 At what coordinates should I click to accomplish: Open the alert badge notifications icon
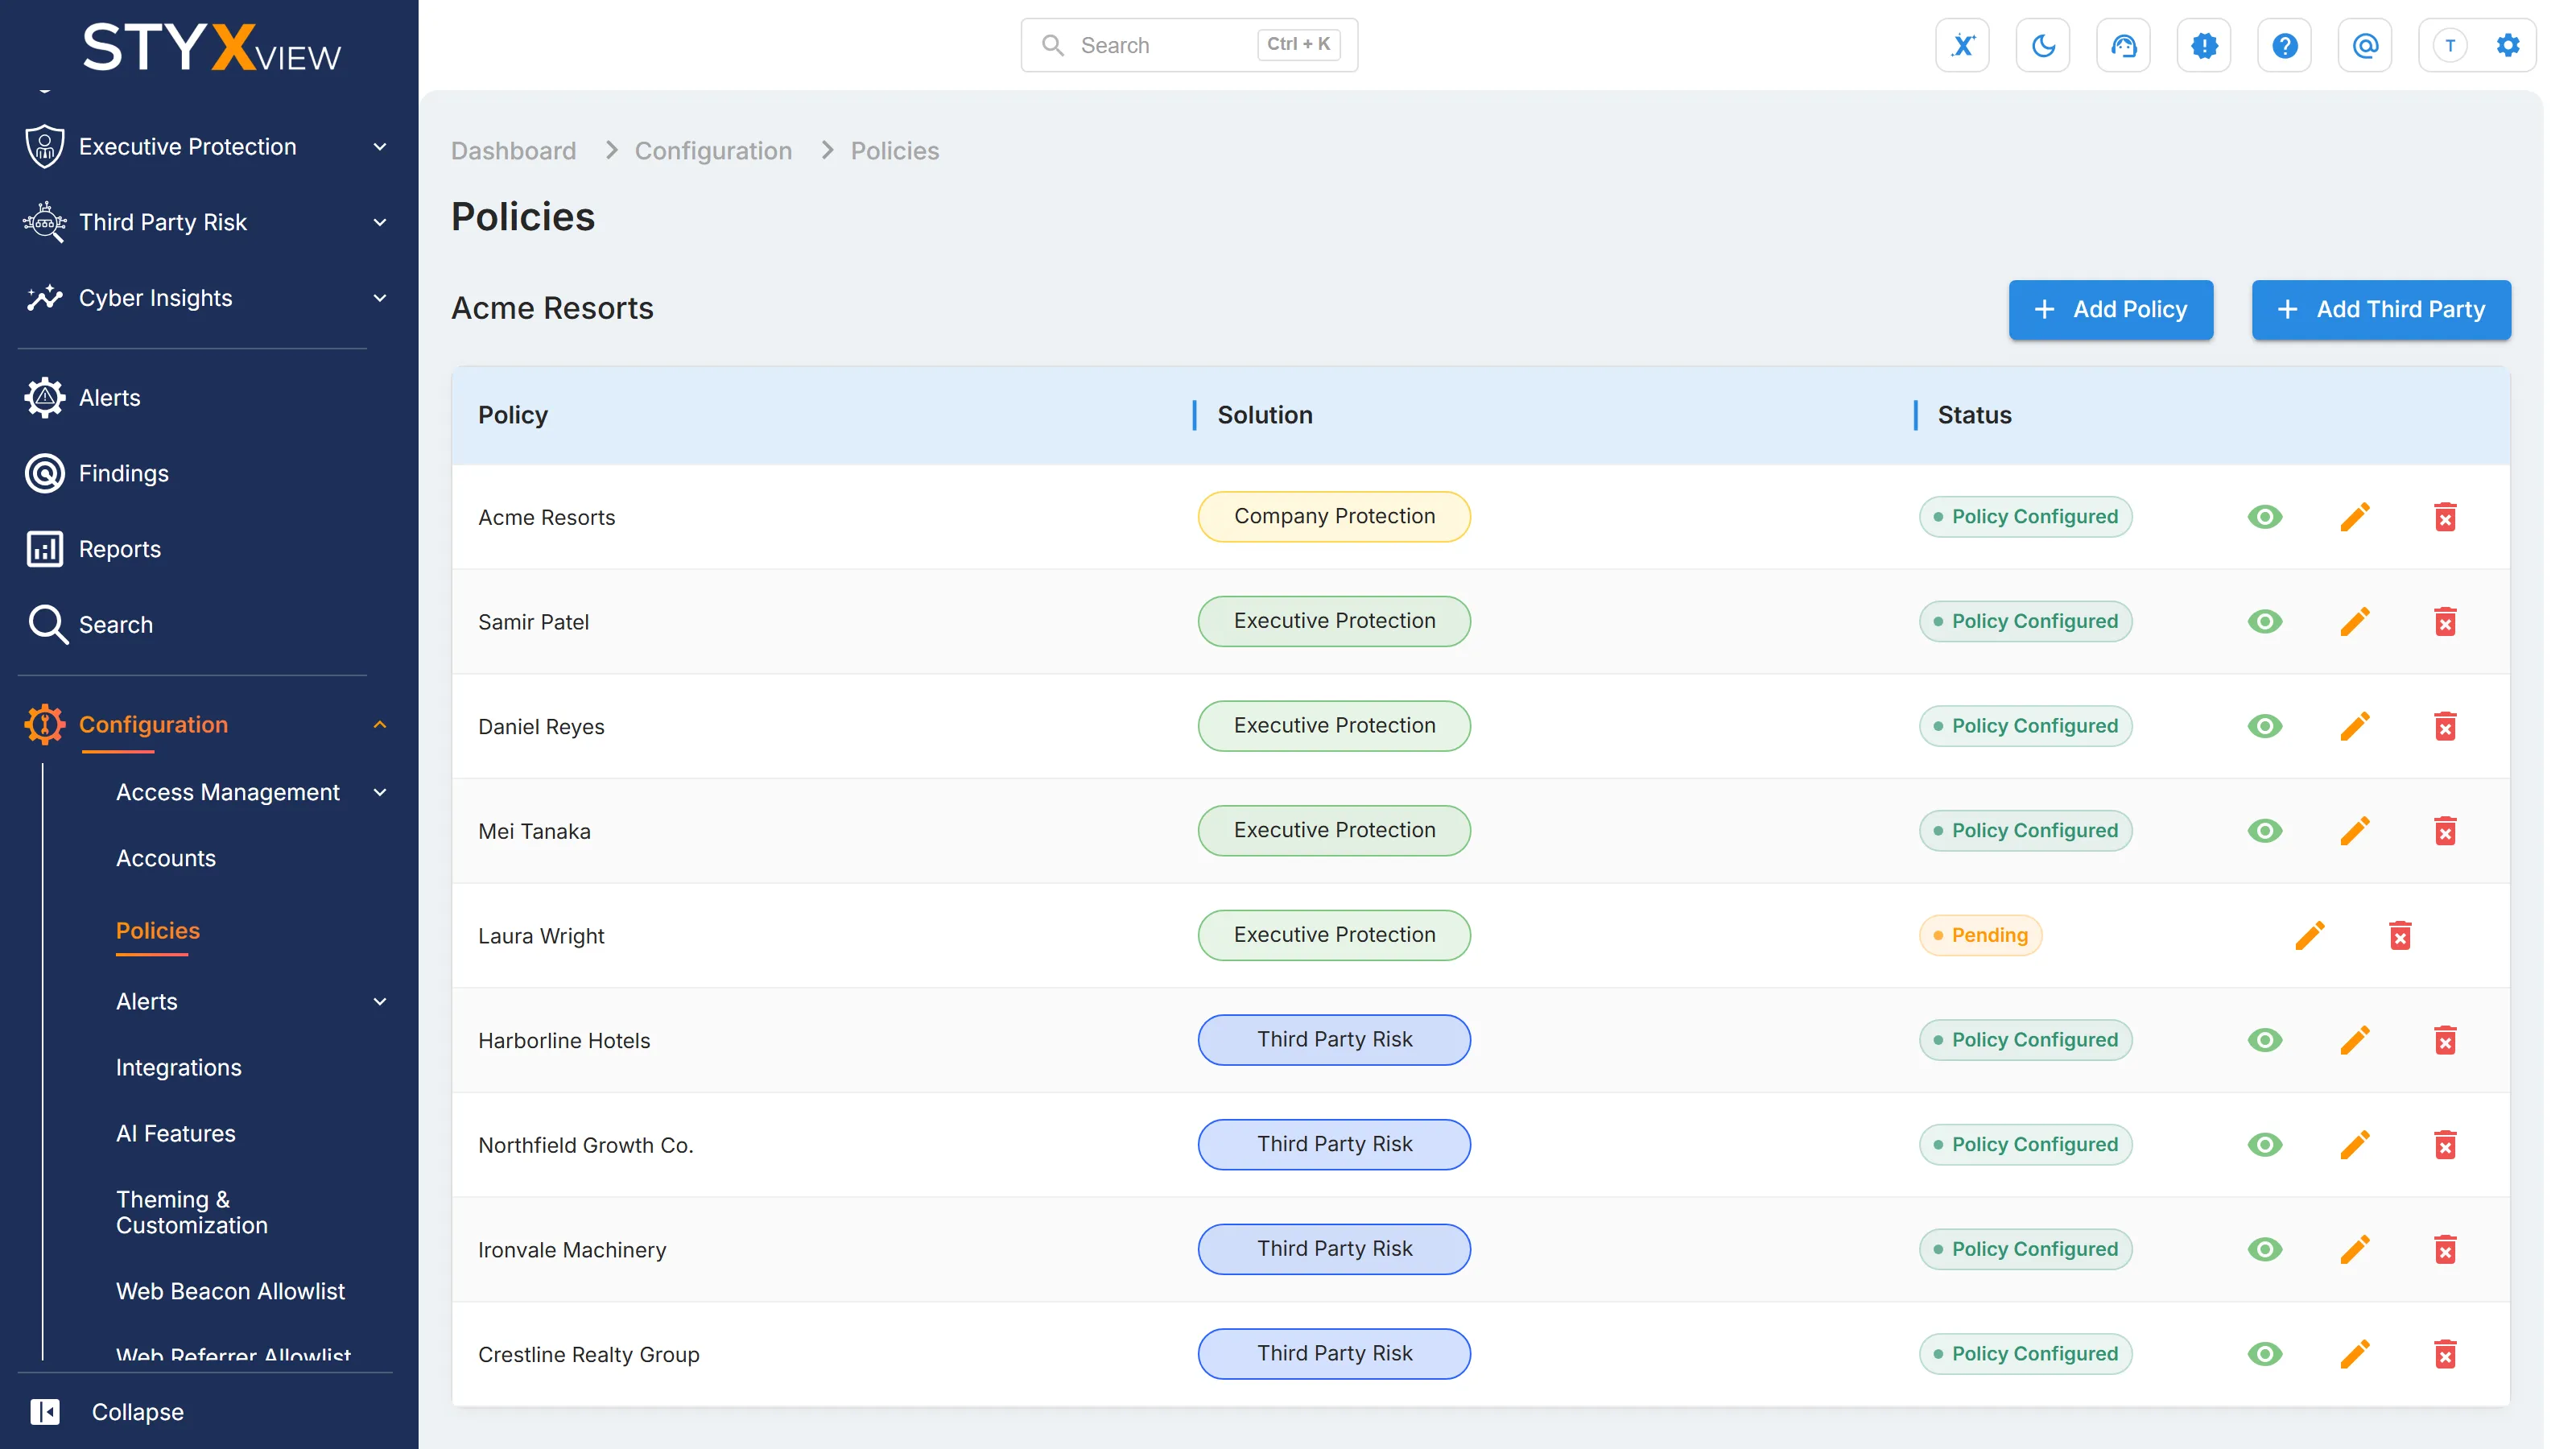pos(2204,45)
